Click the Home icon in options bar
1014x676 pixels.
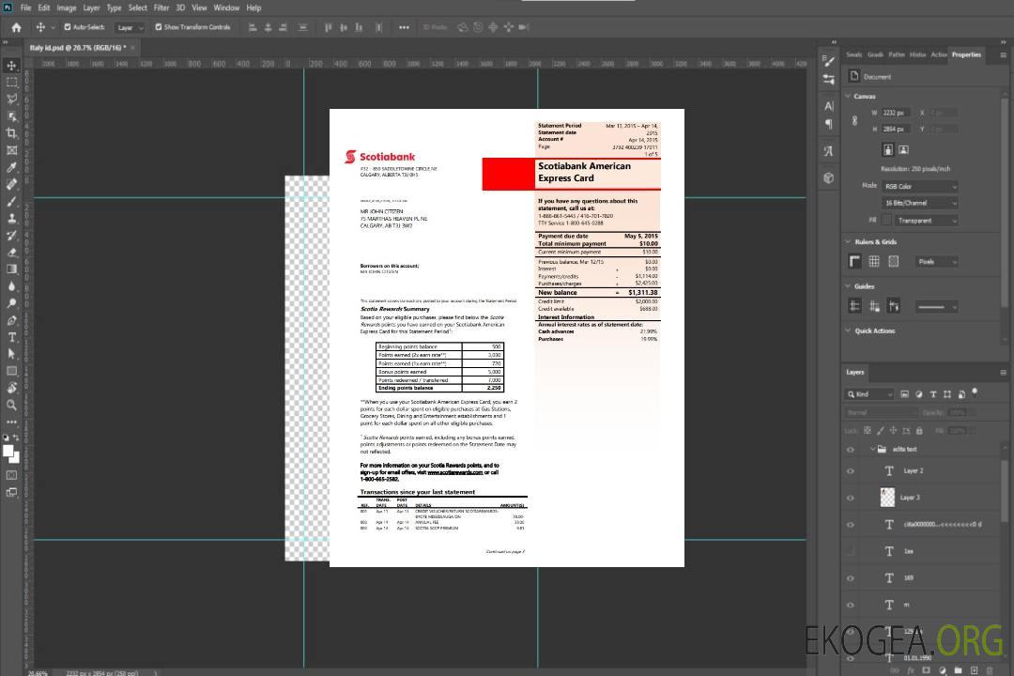coord(15,27)
